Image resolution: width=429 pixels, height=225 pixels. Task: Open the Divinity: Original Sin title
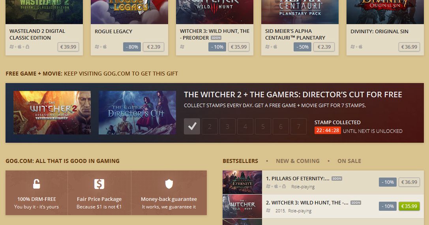coord(379,32)
